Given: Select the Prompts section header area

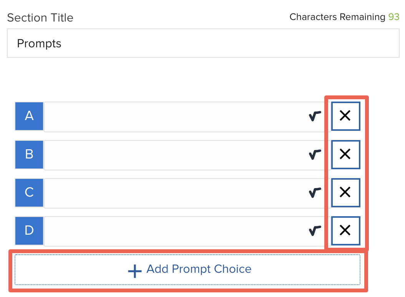Looking at the screenshot, I should (39, 43).
